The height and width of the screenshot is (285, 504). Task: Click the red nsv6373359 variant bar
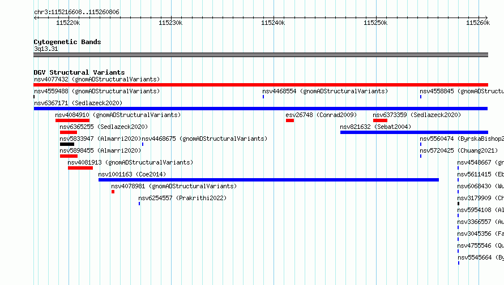tap(380, 120)
